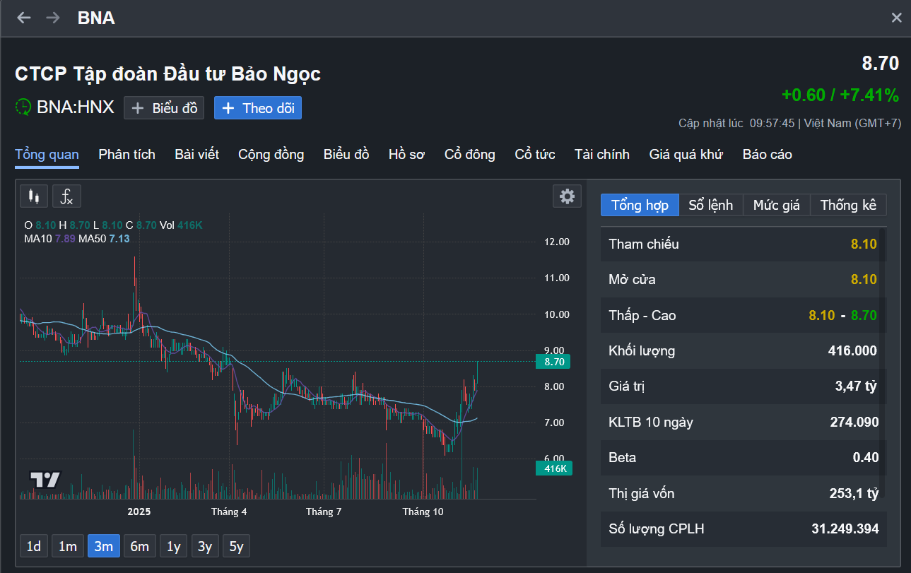Click the 2025 time axis label

pos(139,512)
